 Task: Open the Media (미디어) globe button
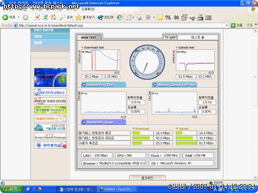click(x=106, y=17)
